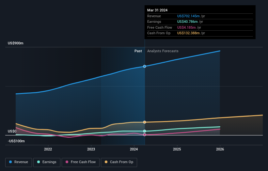
Task: Click the US$132.388m cash from op value
Action: (188, 33)
